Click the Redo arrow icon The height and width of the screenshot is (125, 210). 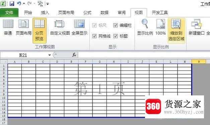(x=29, y=3)
